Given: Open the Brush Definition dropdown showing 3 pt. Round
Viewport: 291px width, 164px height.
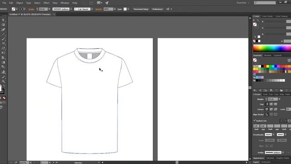Looking at the screenshot, I should pyautogui.click(x=92, y=9).
